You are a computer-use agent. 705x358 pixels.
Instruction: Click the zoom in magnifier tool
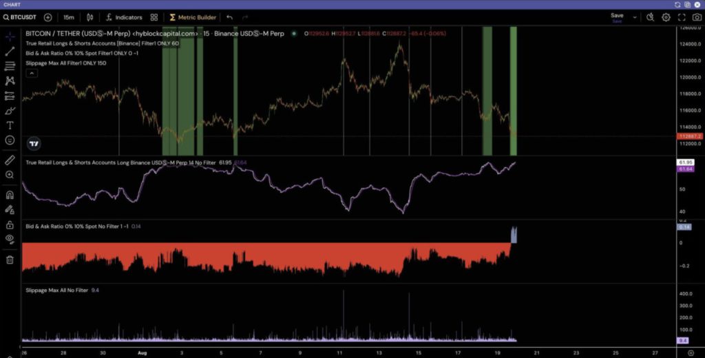tap(10, 175)
